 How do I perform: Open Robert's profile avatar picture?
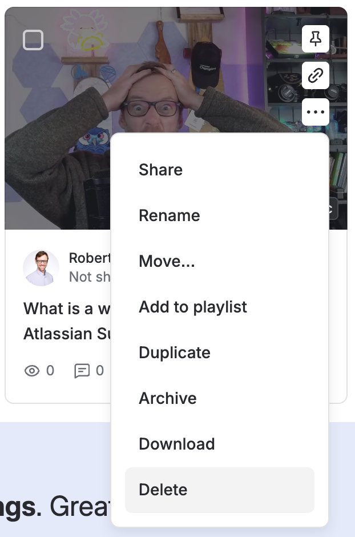41,268
